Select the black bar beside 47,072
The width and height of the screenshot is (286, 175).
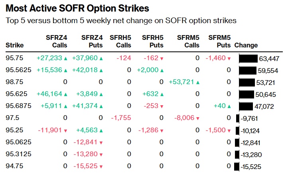(x=245, y=106)
